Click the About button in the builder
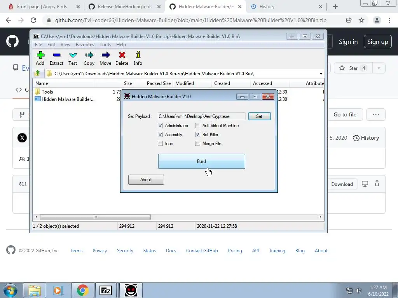Viewport: 398px width, 298px height. click(146, 180)
